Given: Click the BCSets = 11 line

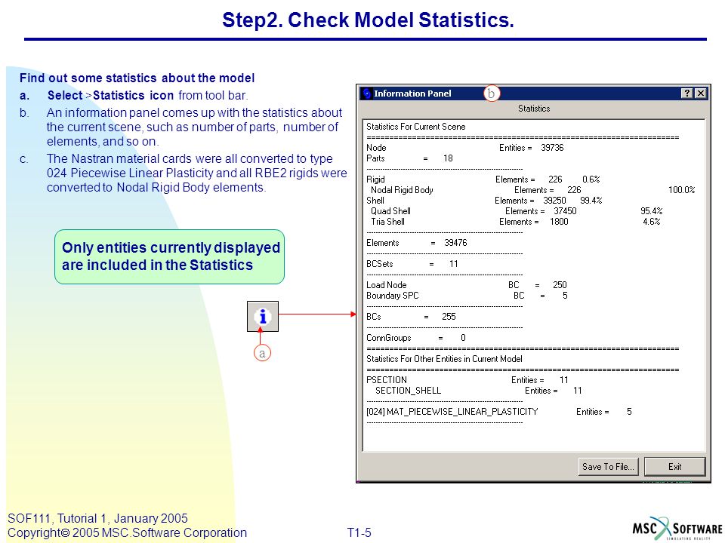Looking at the screenshot, I should click(412, 264).
